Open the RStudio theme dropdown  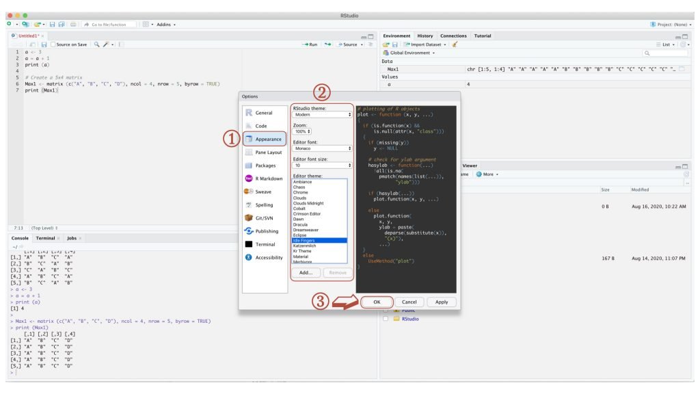321,115
